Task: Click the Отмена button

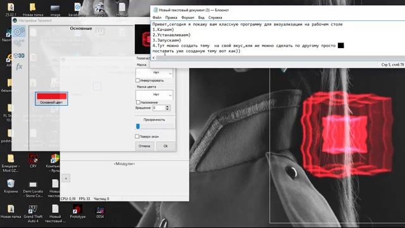Action: pyautogui.click(x=144, y=146)
